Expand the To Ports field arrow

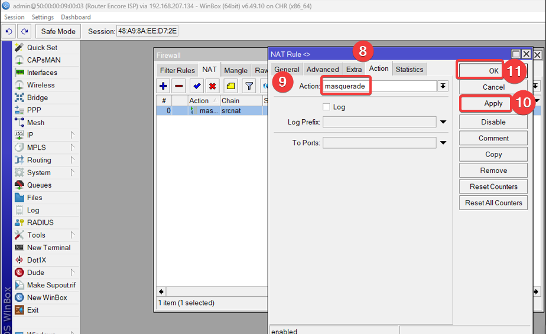click(443, 143)
